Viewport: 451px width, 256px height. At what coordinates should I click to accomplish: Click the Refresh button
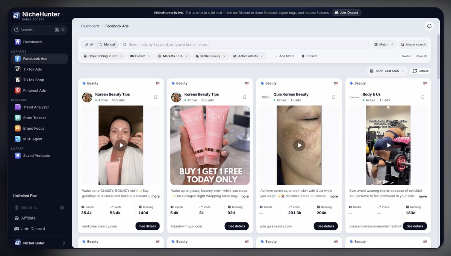click(420, 71)
